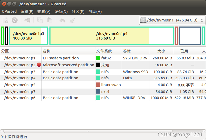Click the Delete partition toolbar icon

(x=15, y=20)
